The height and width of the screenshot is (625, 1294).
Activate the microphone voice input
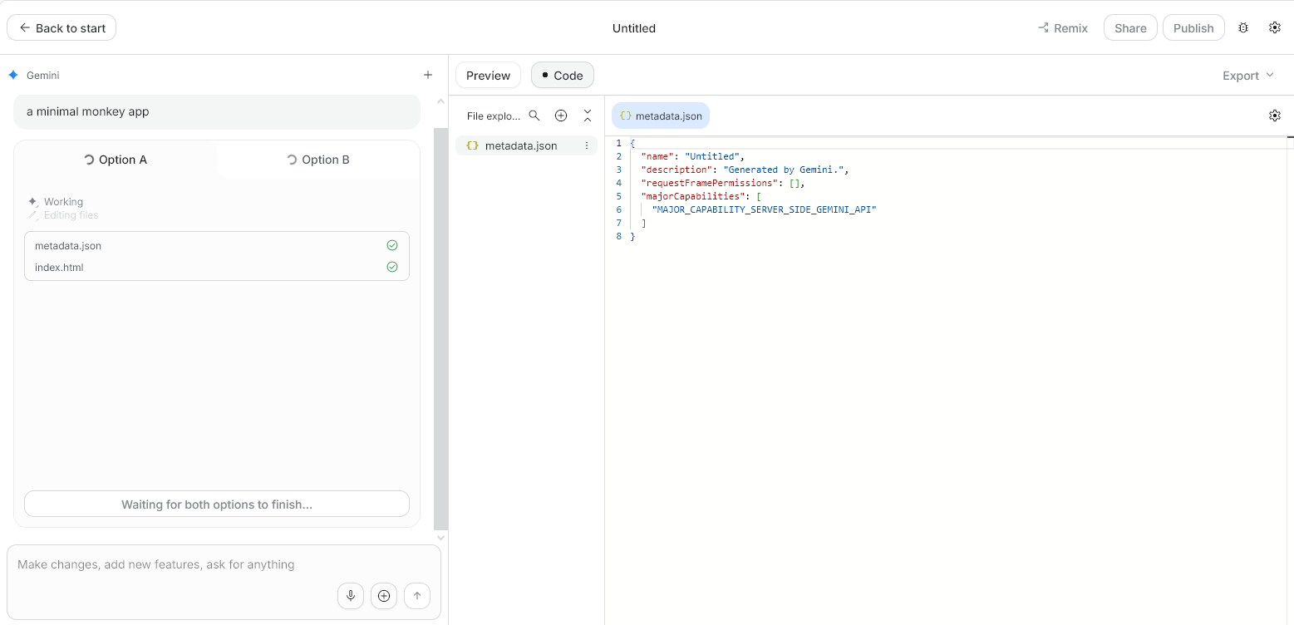(351, 595)
